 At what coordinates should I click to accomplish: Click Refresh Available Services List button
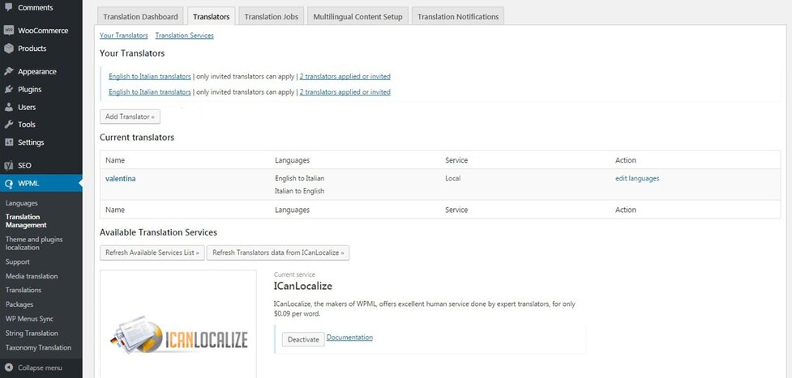pos(152,253)
